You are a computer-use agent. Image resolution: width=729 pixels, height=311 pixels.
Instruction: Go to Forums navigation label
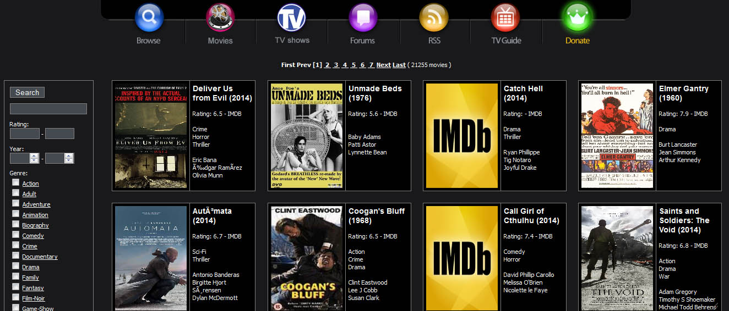tap(362, 41)
